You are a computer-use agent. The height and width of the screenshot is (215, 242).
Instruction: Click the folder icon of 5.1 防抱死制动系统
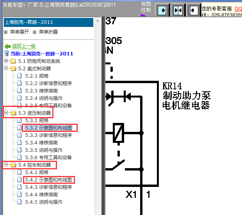coord(13,61)
